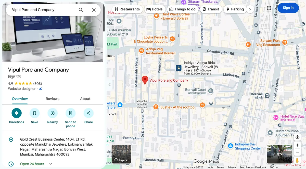
Task: Select Third Wave Coffee marker
Action: (x=156, y=16)
